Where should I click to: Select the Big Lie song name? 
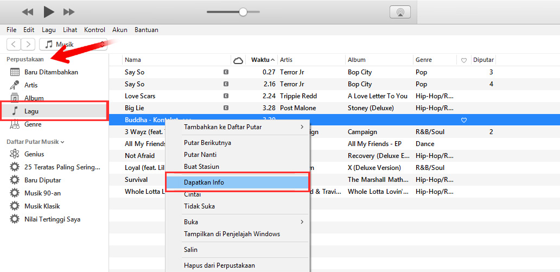click(134, 107)
